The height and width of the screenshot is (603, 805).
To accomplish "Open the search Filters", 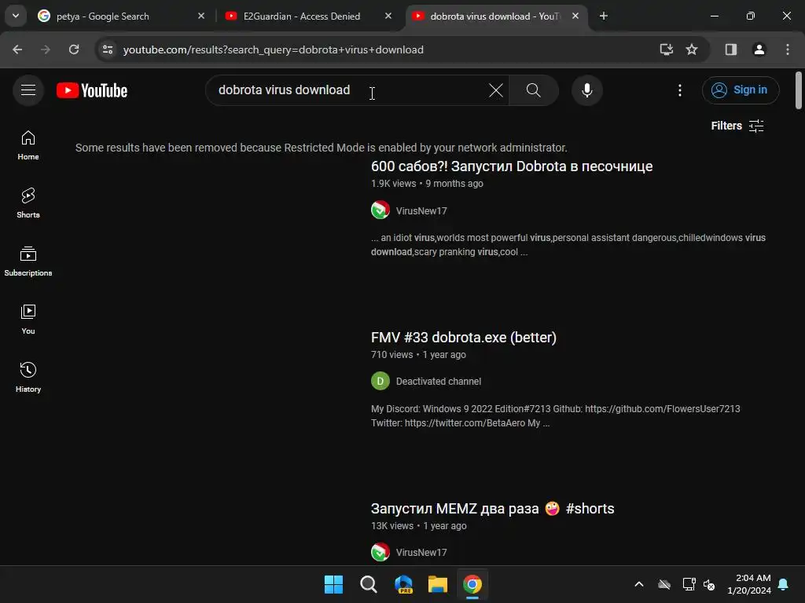I will tap(737, 126).
